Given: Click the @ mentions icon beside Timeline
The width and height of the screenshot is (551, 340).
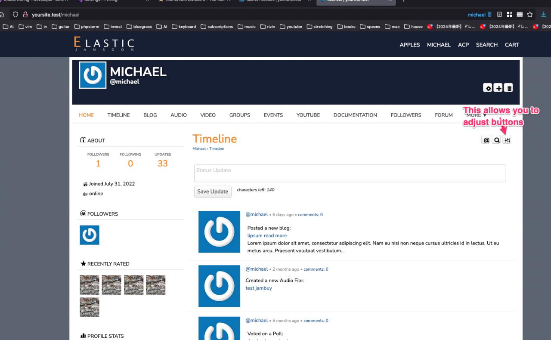Looking at the screenshot, I should pyautogui.click(x=486, y=140).
